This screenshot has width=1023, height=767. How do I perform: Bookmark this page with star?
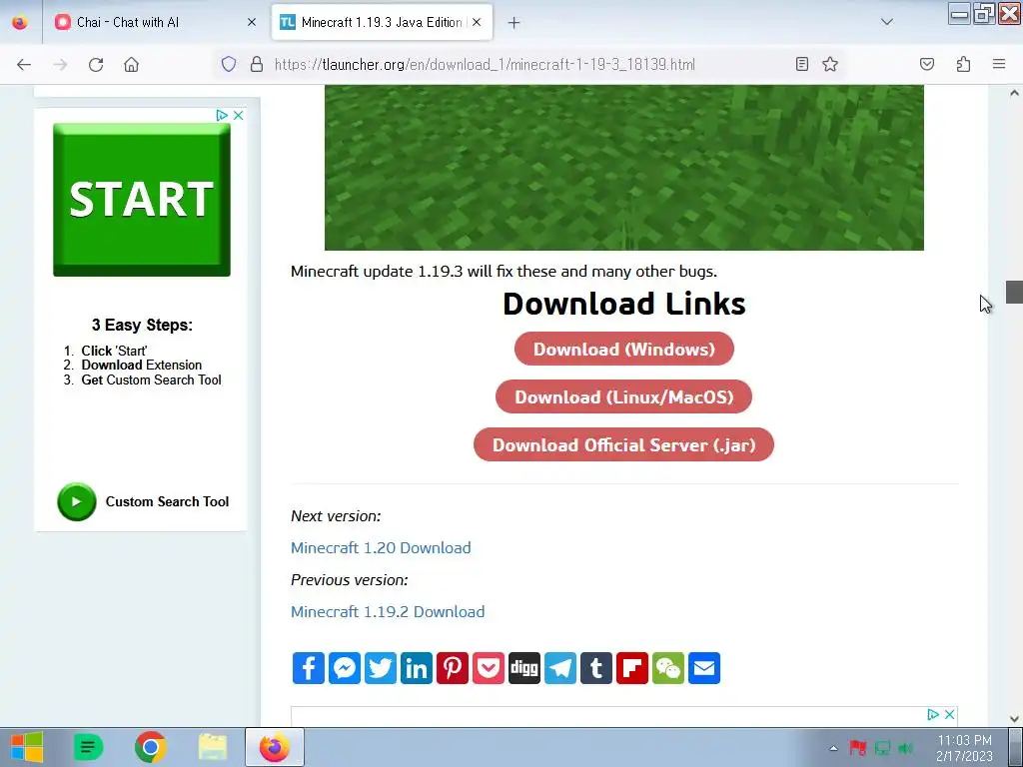click(830, 64)
